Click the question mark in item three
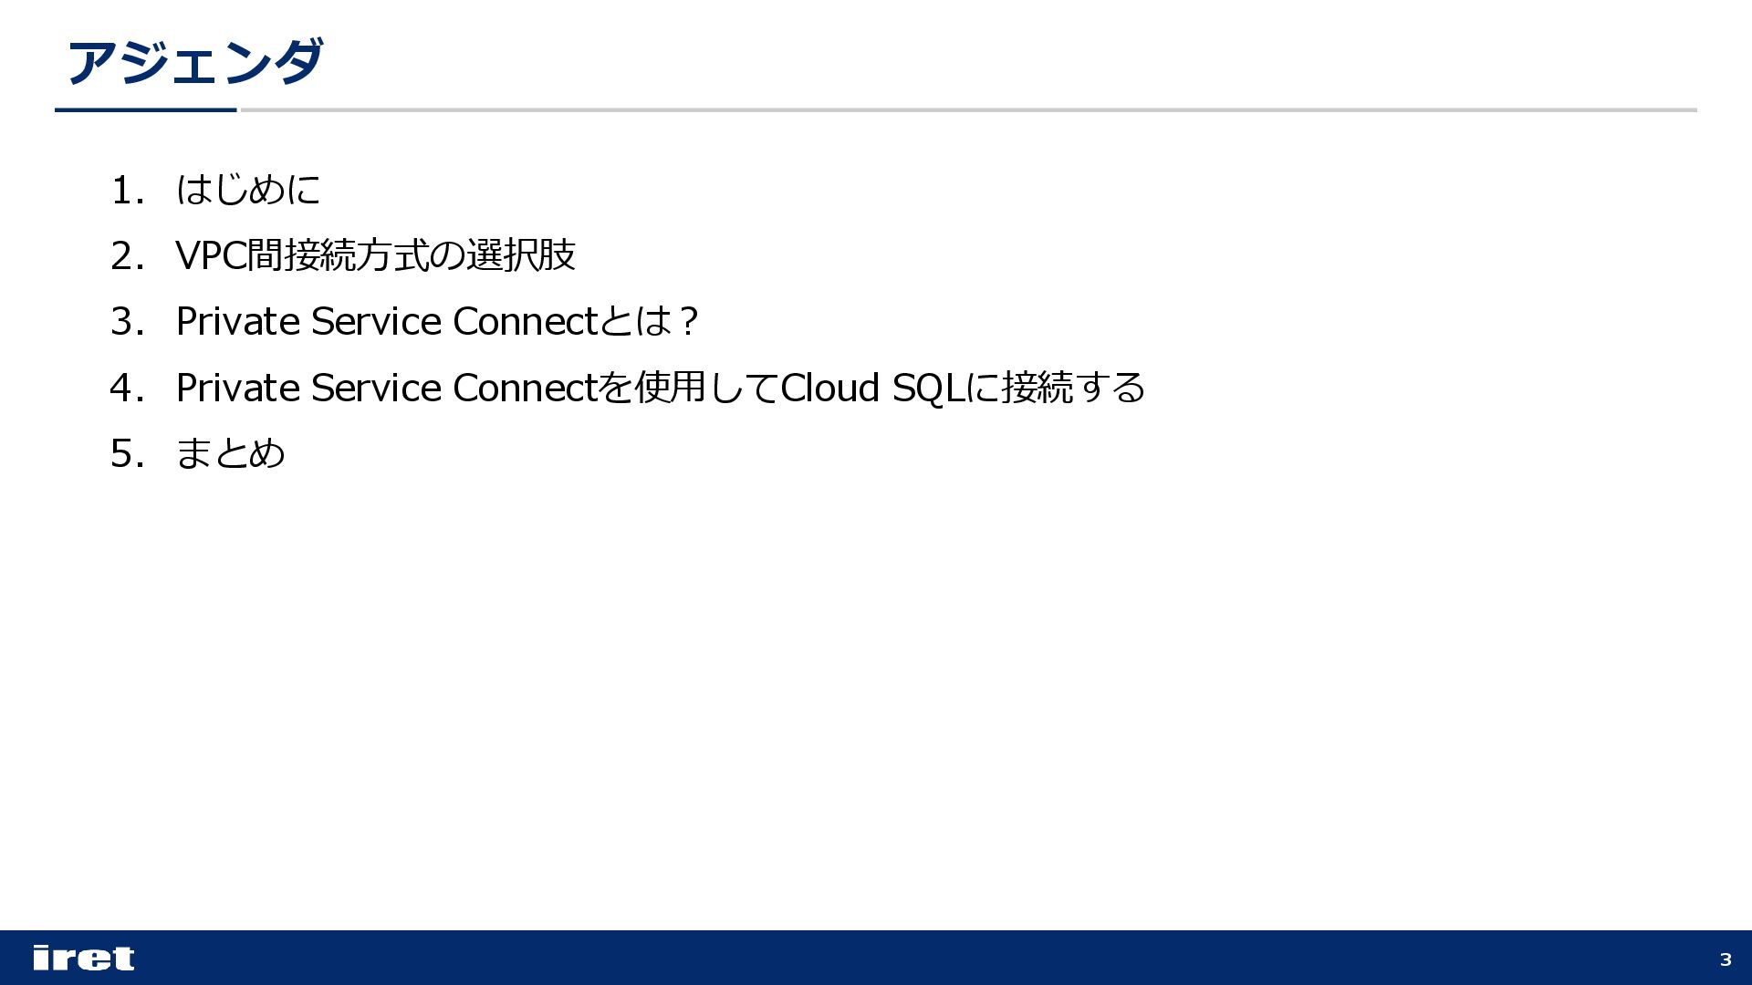This screenshot has height=985, width=1752. pos(689,321)
